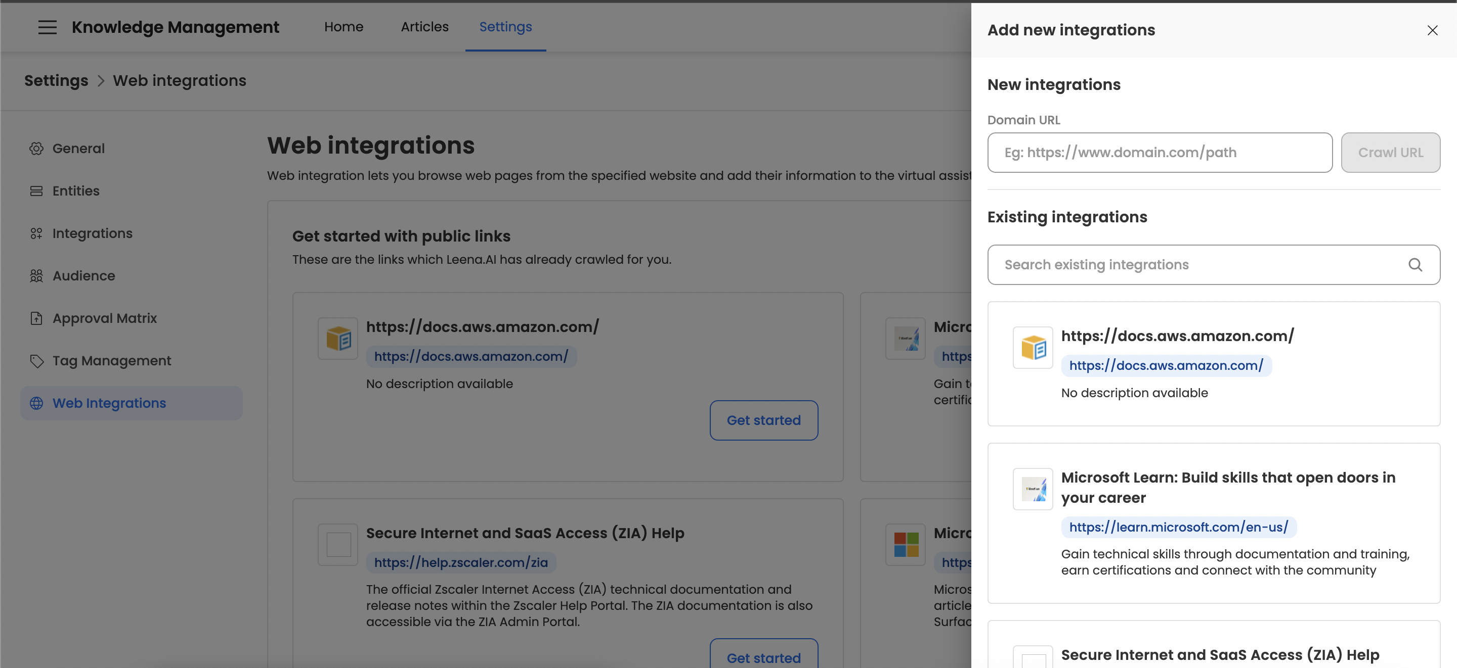Go to Integrations in the sidebar
Image resolution: width=1457 pixels, height=668 pixels.
(x=92, y=233)
